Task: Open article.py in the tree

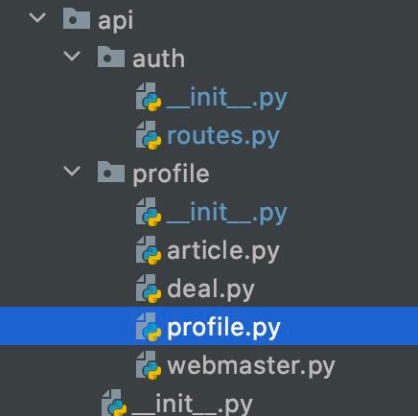Action: (223, 251)
